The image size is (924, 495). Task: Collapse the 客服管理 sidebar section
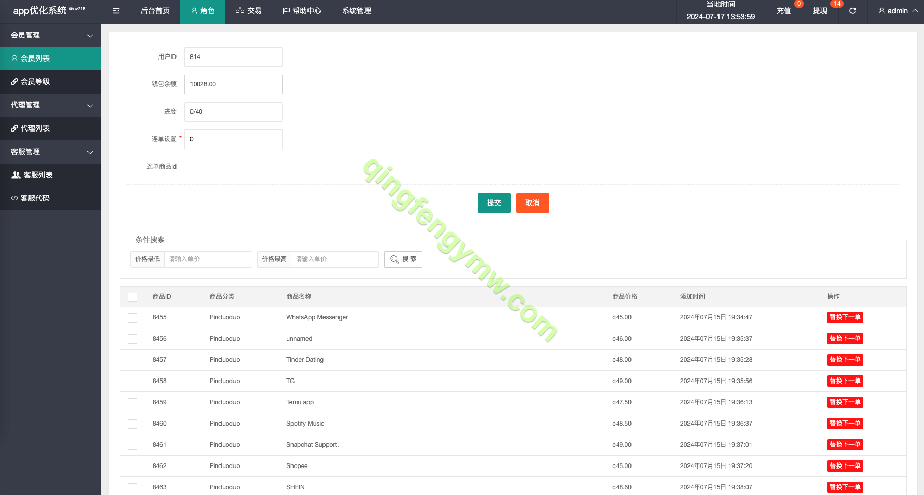[x=51, y=152]
